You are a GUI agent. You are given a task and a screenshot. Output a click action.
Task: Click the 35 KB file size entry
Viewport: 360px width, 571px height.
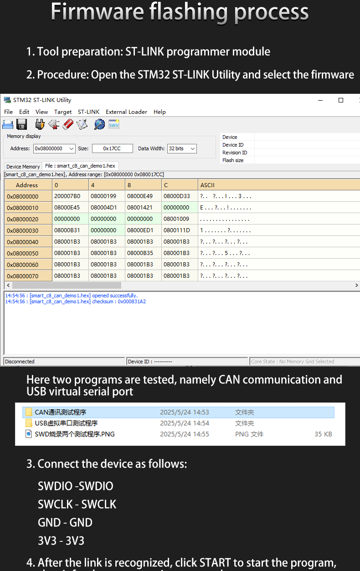coord(323,434)
